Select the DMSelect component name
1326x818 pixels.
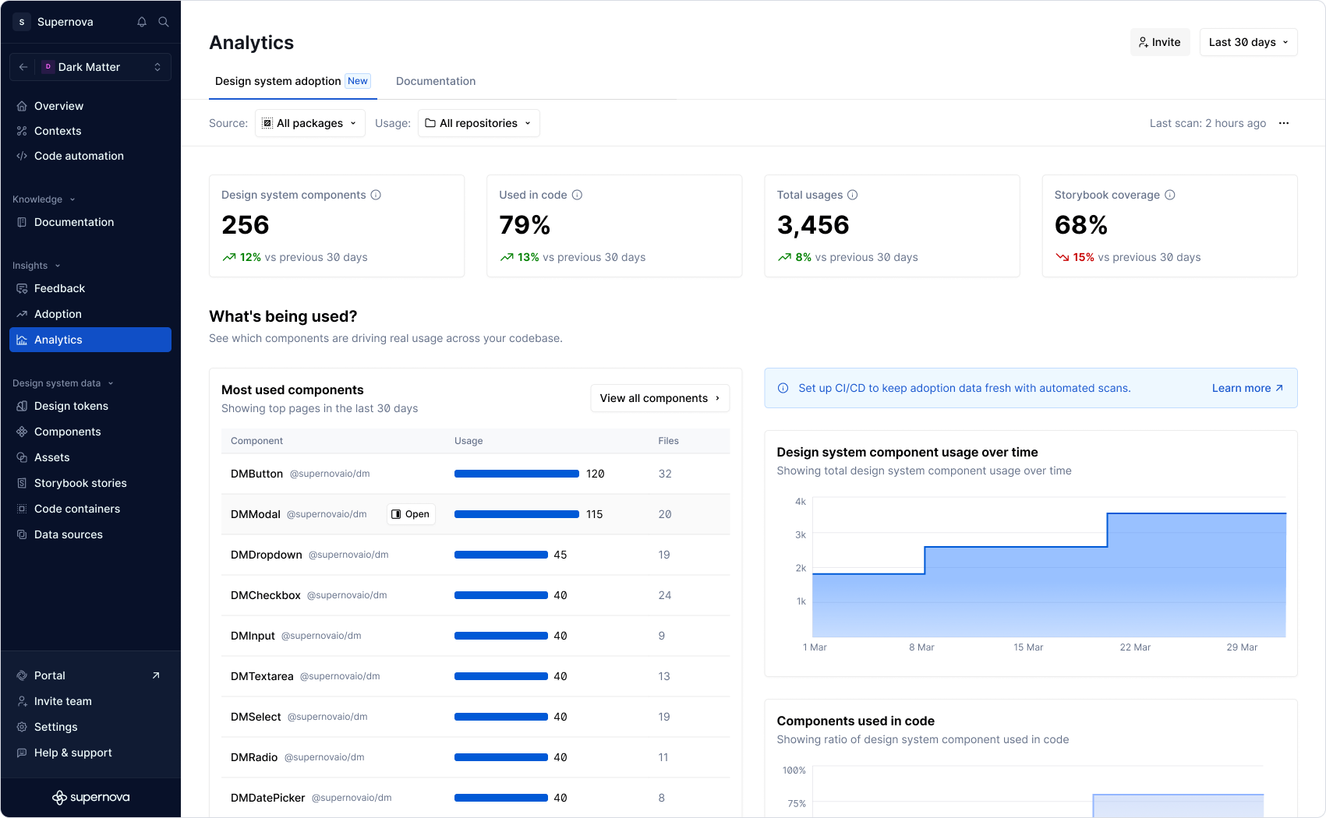click(256, 717)
